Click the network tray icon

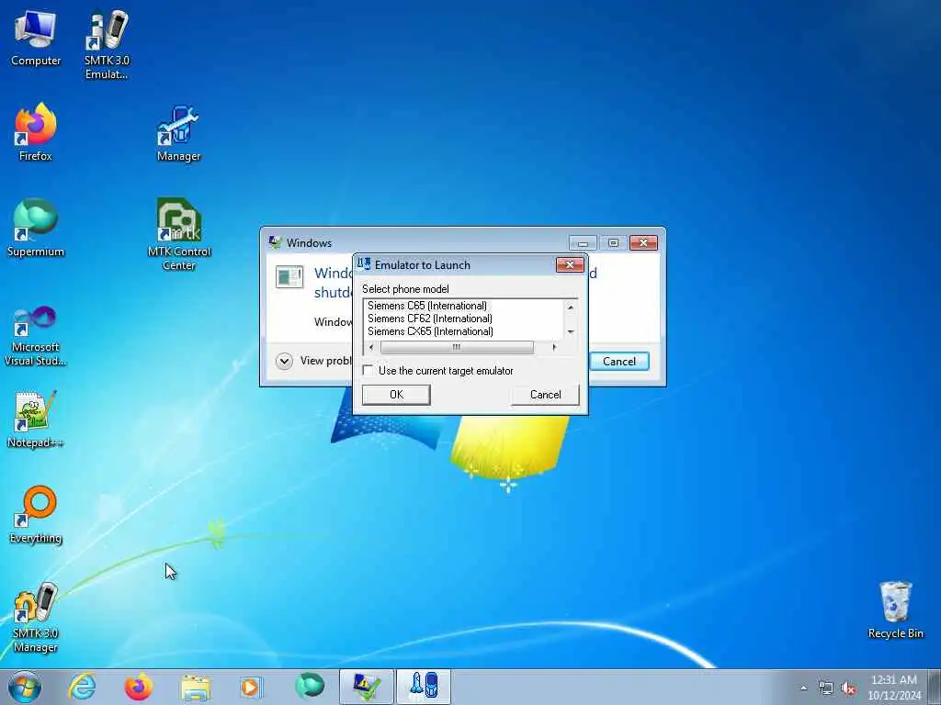coord(826,688)
